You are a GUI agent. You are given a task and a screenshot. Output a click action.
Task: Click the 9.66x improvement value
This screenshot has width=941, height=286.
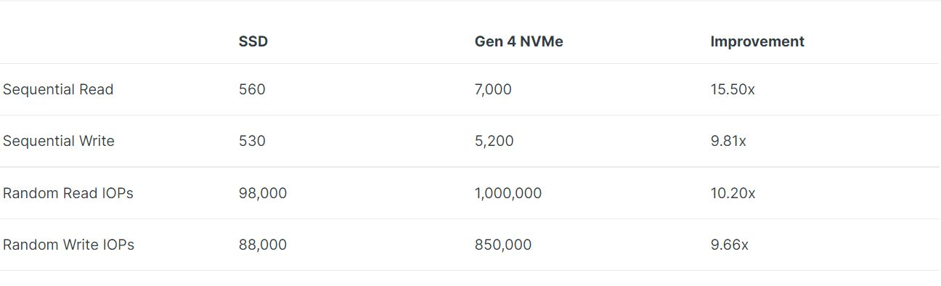[730, 245]
